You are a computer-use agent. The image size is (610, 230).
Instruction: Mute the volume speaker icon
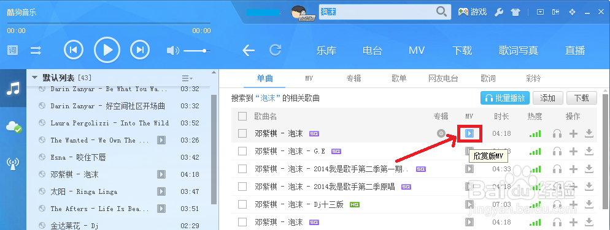coord(172,50)
